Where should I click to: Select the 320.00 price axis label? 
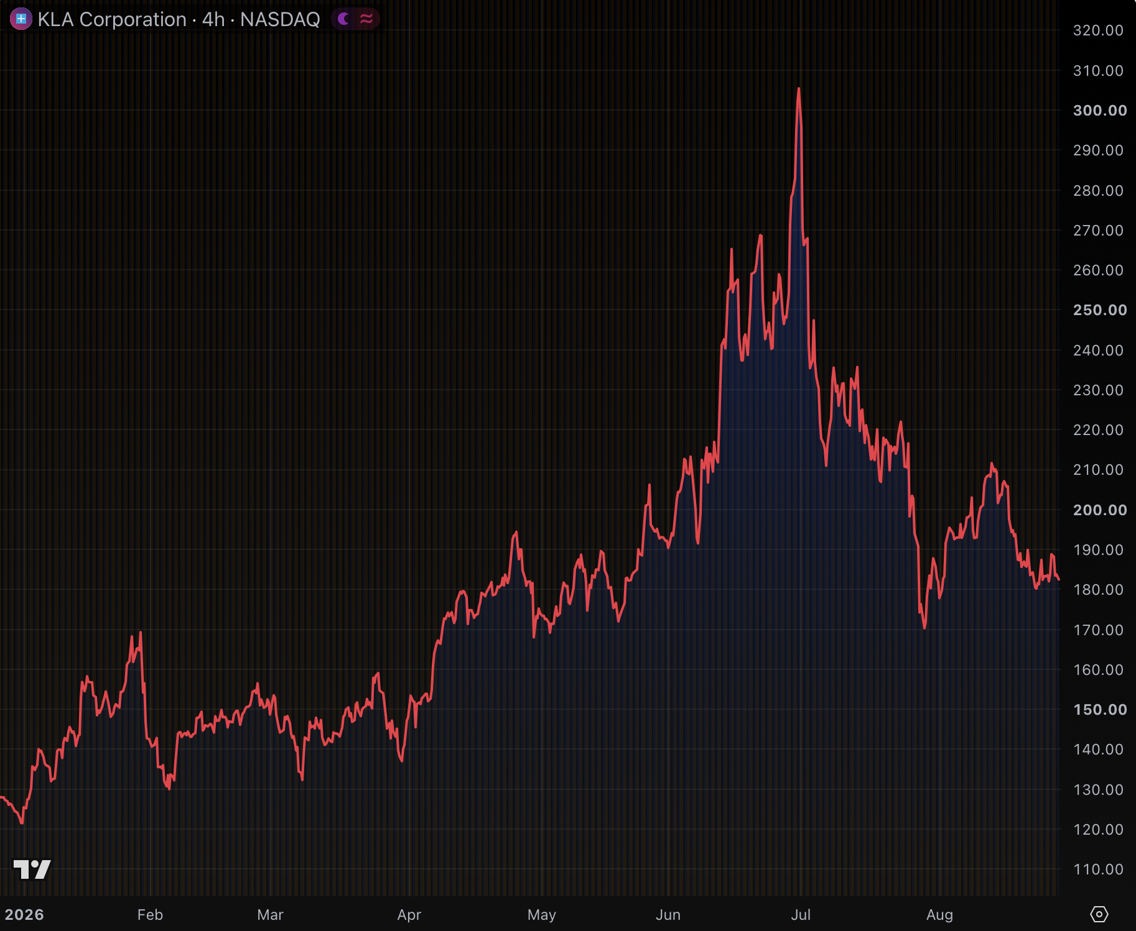click(x=1098, y=30)
